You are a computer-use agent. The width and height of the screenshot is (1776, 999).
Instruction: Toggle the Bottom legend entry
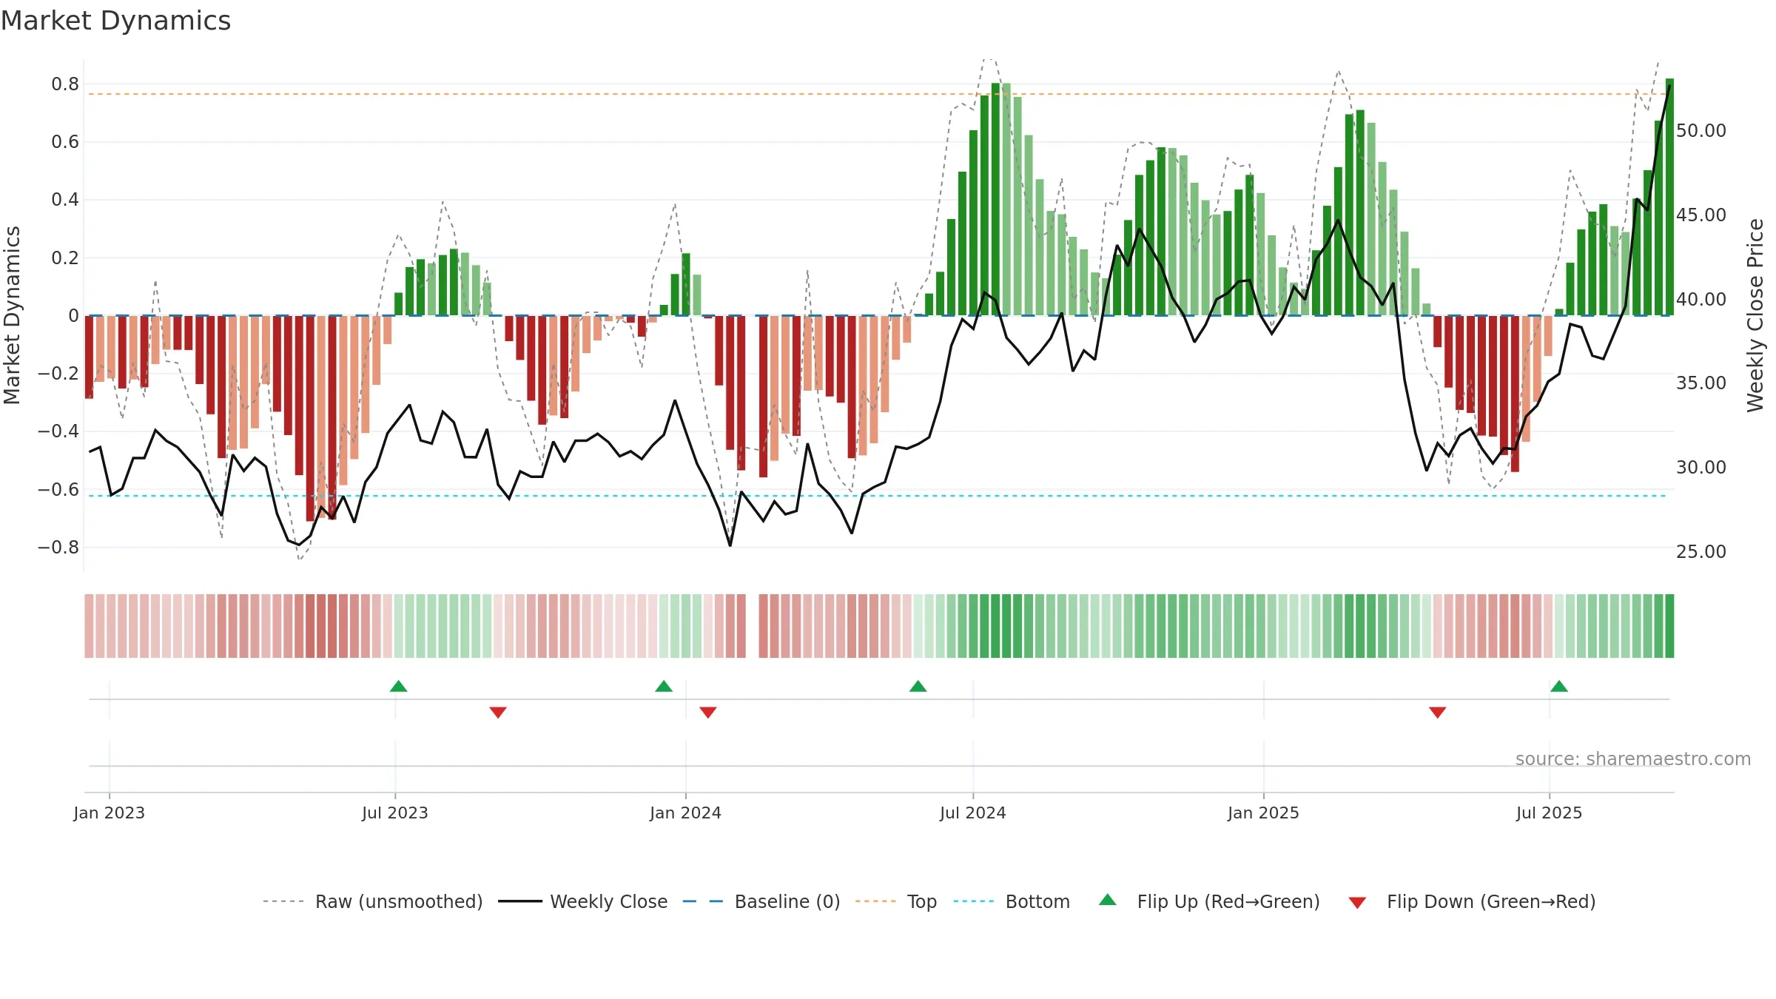tap(1012, 901)
